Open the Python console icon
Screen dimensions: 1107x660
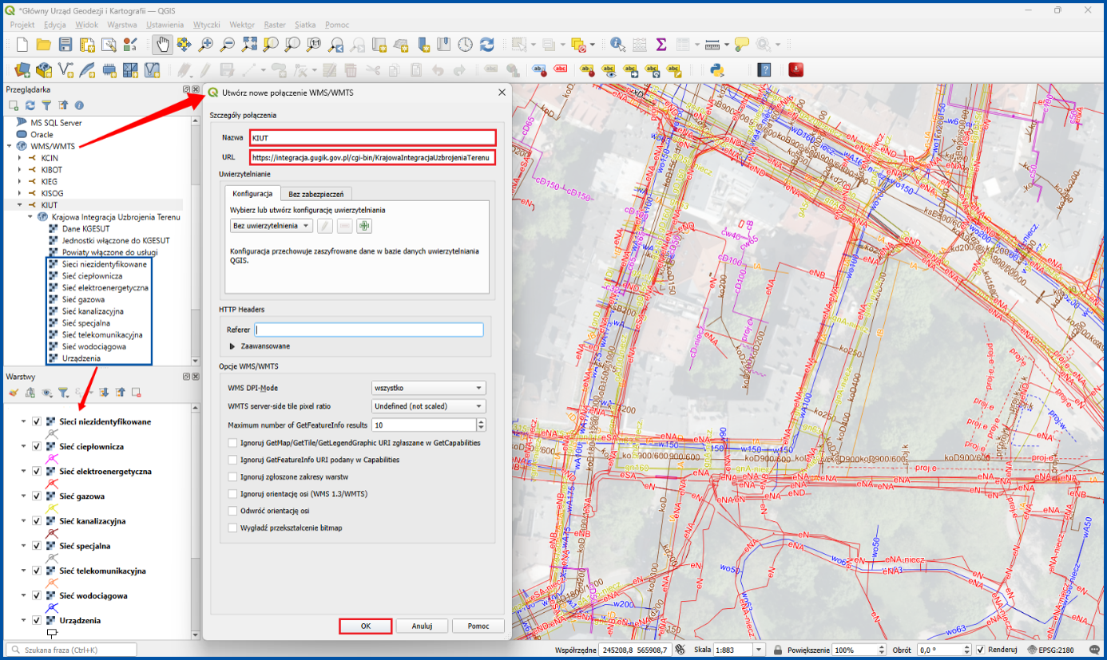[717, 69]
